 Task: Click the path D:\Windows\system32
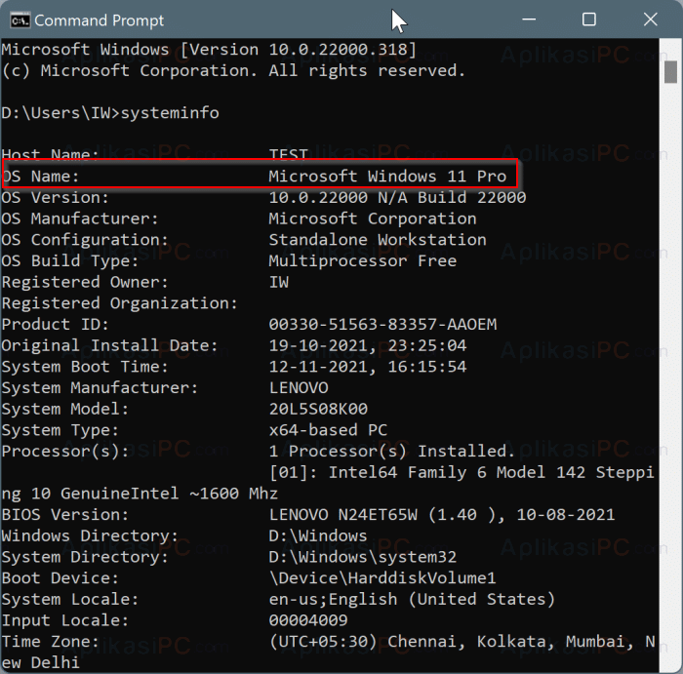(363, 557)
